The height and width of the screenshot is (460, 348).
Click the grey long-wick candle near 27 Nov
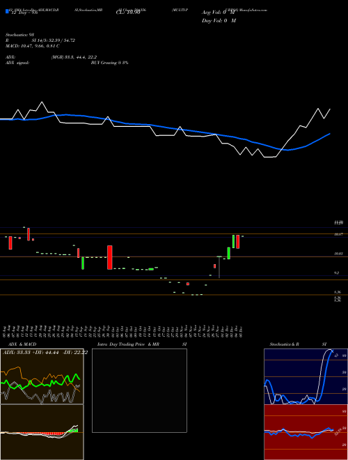coord(219,267)
